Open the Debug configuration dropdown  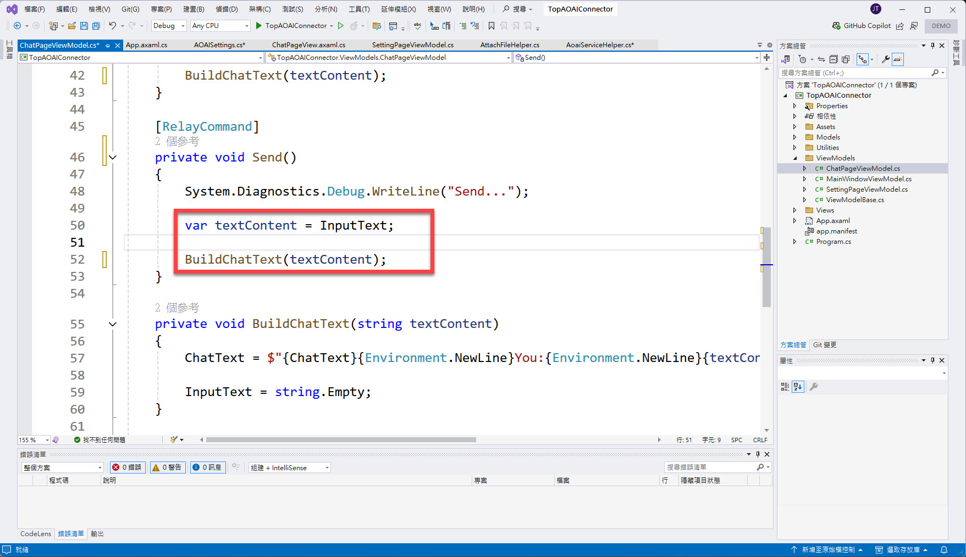point(169,26)
